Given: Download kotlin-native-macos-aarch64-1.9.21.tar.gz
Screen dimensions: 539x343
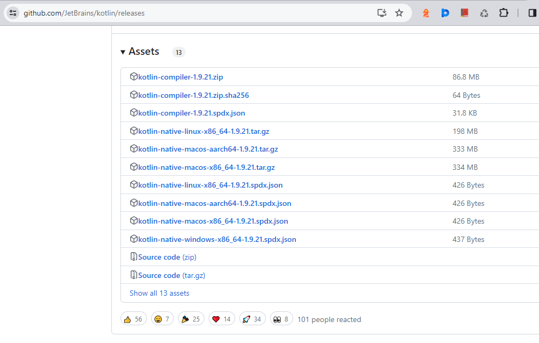Looking at the screenshot, I should 208,149.
